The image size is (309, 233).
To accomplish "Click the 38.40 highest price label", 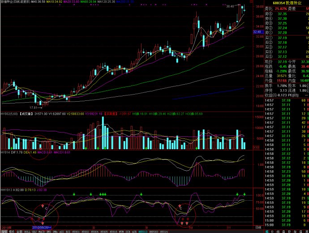I will (230, 7).
